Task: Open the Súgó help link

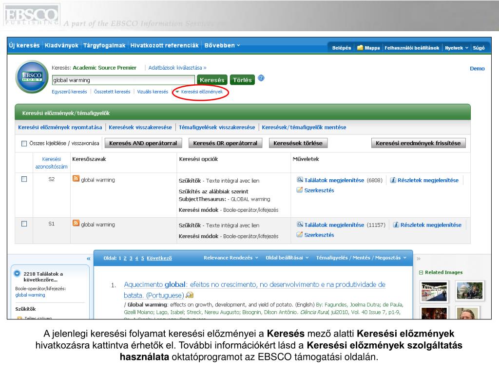Action: pyautogui.click(x=479, y=48)
